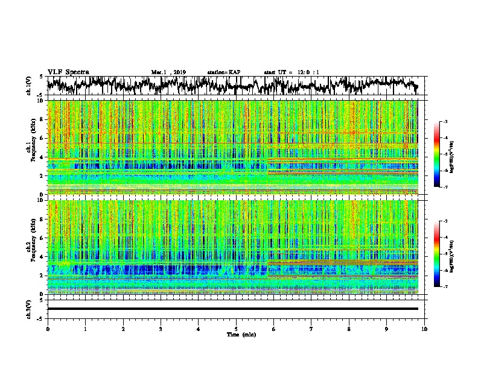Click time axis tick label "5"
The image size is (478, 369).
pos(236,329)
